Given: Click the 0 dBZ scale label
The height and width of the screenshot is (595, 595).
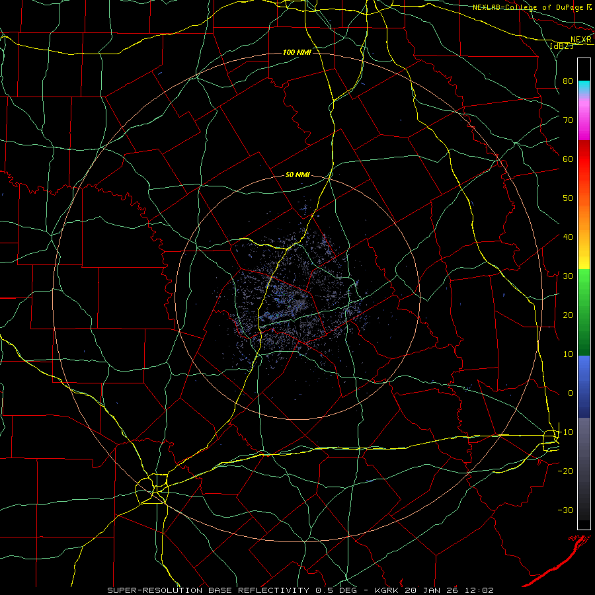Looking at the screenshot, I should 570,393.
